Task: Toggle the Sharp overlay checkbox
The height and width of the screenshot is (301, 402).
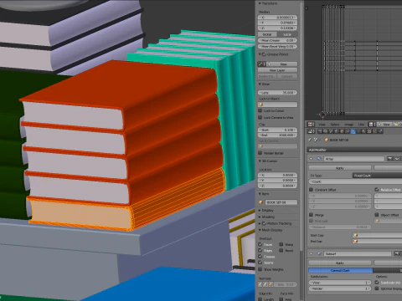Action: coord(281,244)
